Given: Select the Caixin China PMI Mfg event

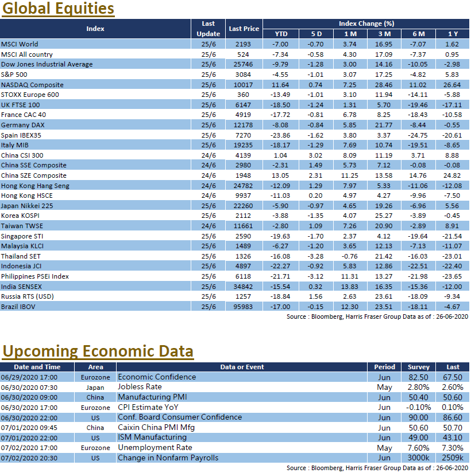Looking at the screenshot, I should [x=156, y=428].
